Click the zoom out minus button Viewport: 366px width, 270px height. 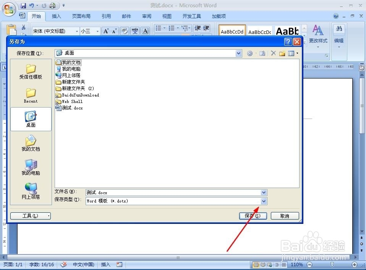click(309, 265)
